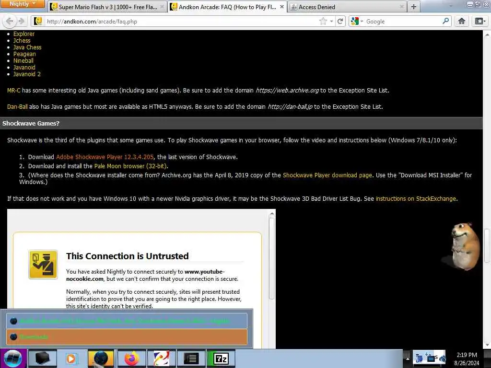
Task: Open the Java Chess link
Action: coord(27,47)
